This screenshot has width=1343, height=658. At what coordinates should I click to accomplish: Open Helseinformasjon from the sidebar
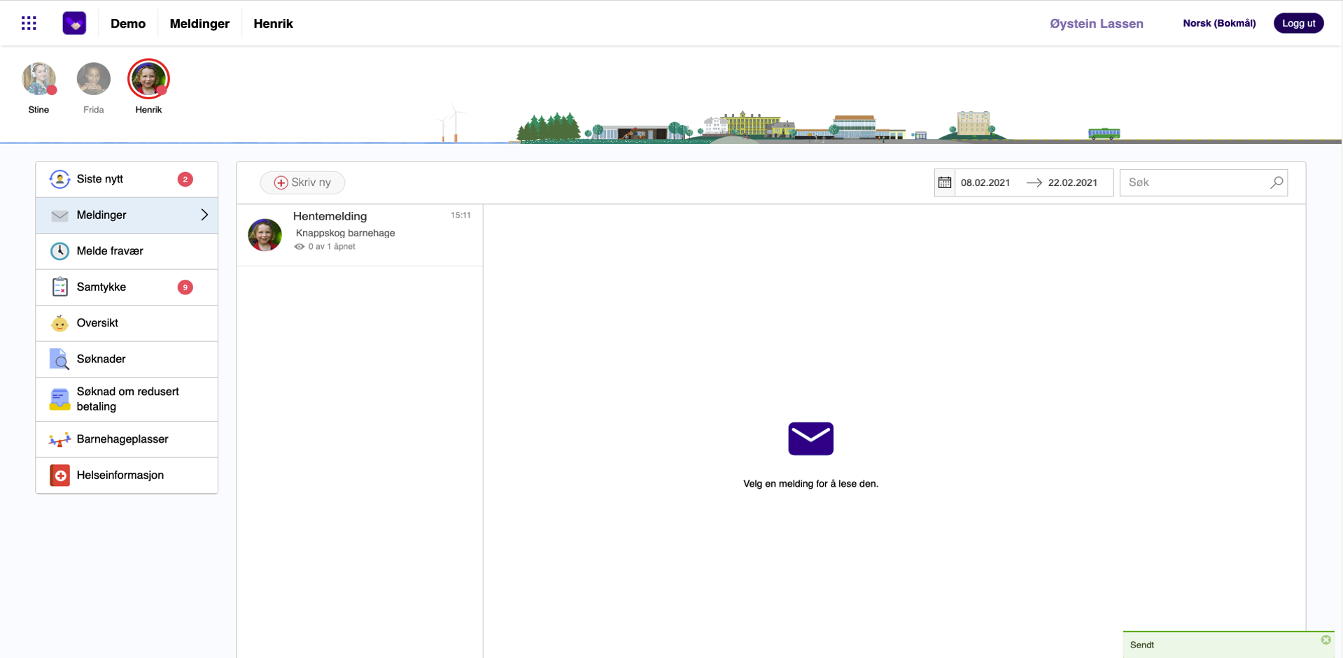120,475
